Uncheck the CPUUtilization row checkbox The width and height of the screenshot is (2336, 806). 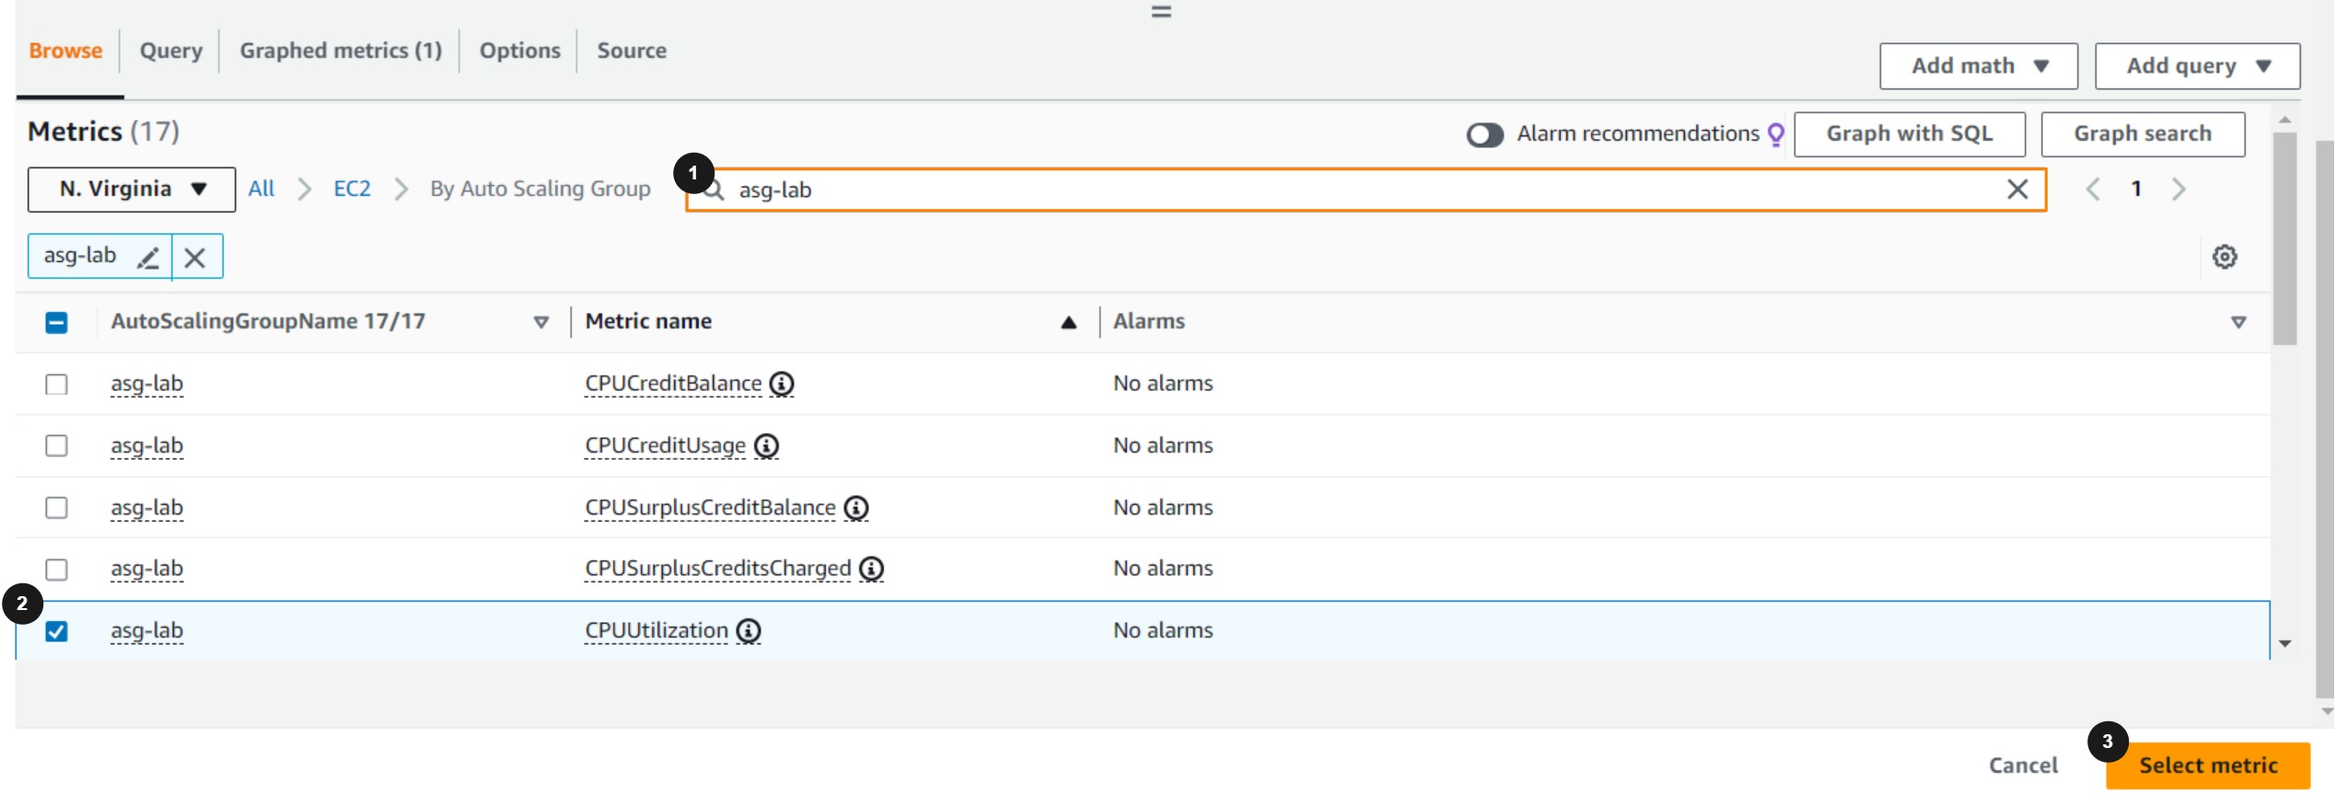click(x=57, y=631)
